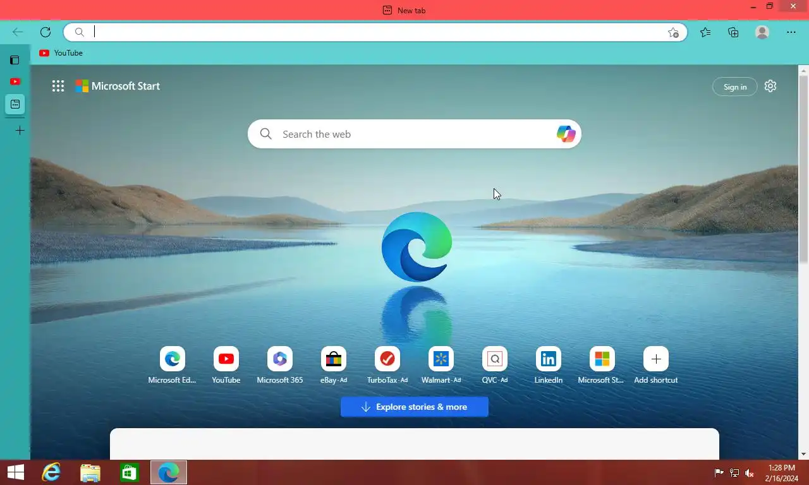Open the Microsoft 365 shortcut tile
This screenshot has height=485, width=809.
click(x=280, y=366)
